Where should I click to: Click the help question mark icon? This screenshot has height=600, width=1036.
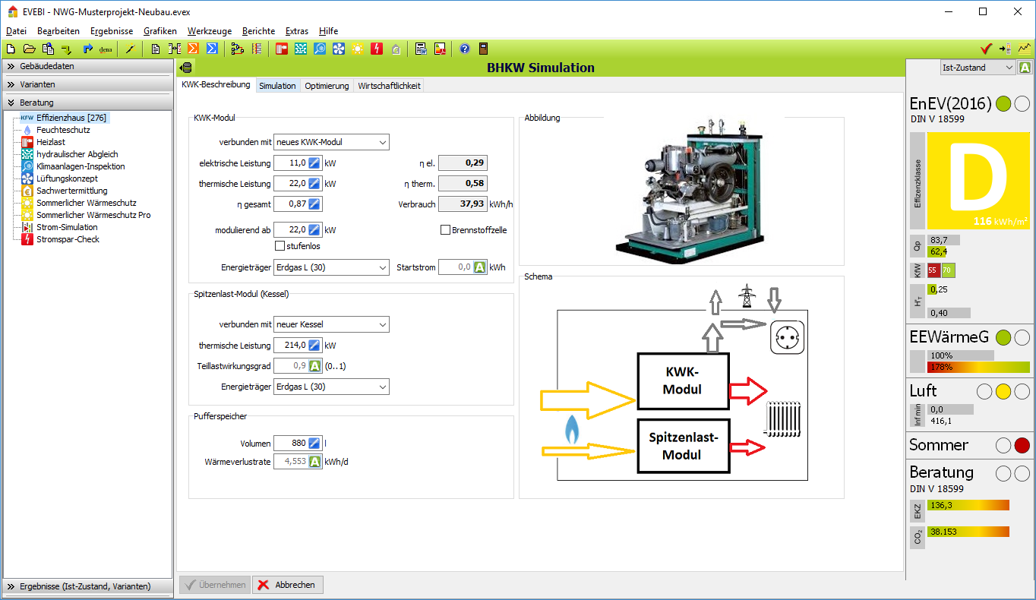tap(465, 49)
